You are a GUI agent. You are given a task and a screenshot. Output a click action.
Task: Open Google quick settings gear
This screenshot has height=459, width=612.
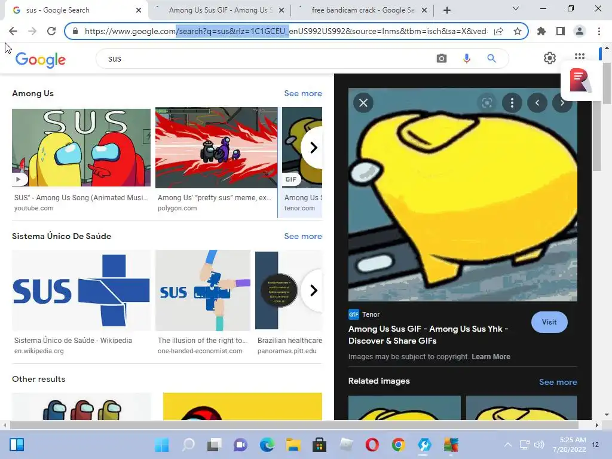coord(550,58)
